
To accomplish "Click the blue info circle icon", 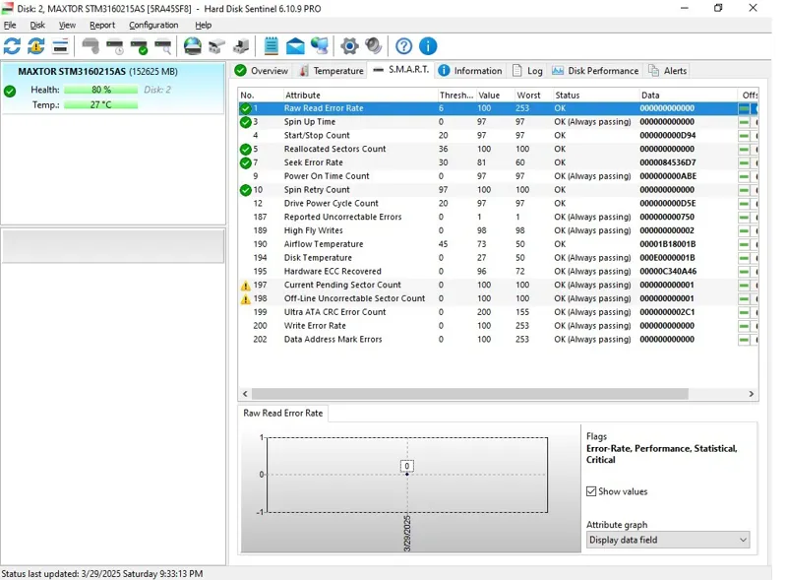I will [x=428, y=46].
